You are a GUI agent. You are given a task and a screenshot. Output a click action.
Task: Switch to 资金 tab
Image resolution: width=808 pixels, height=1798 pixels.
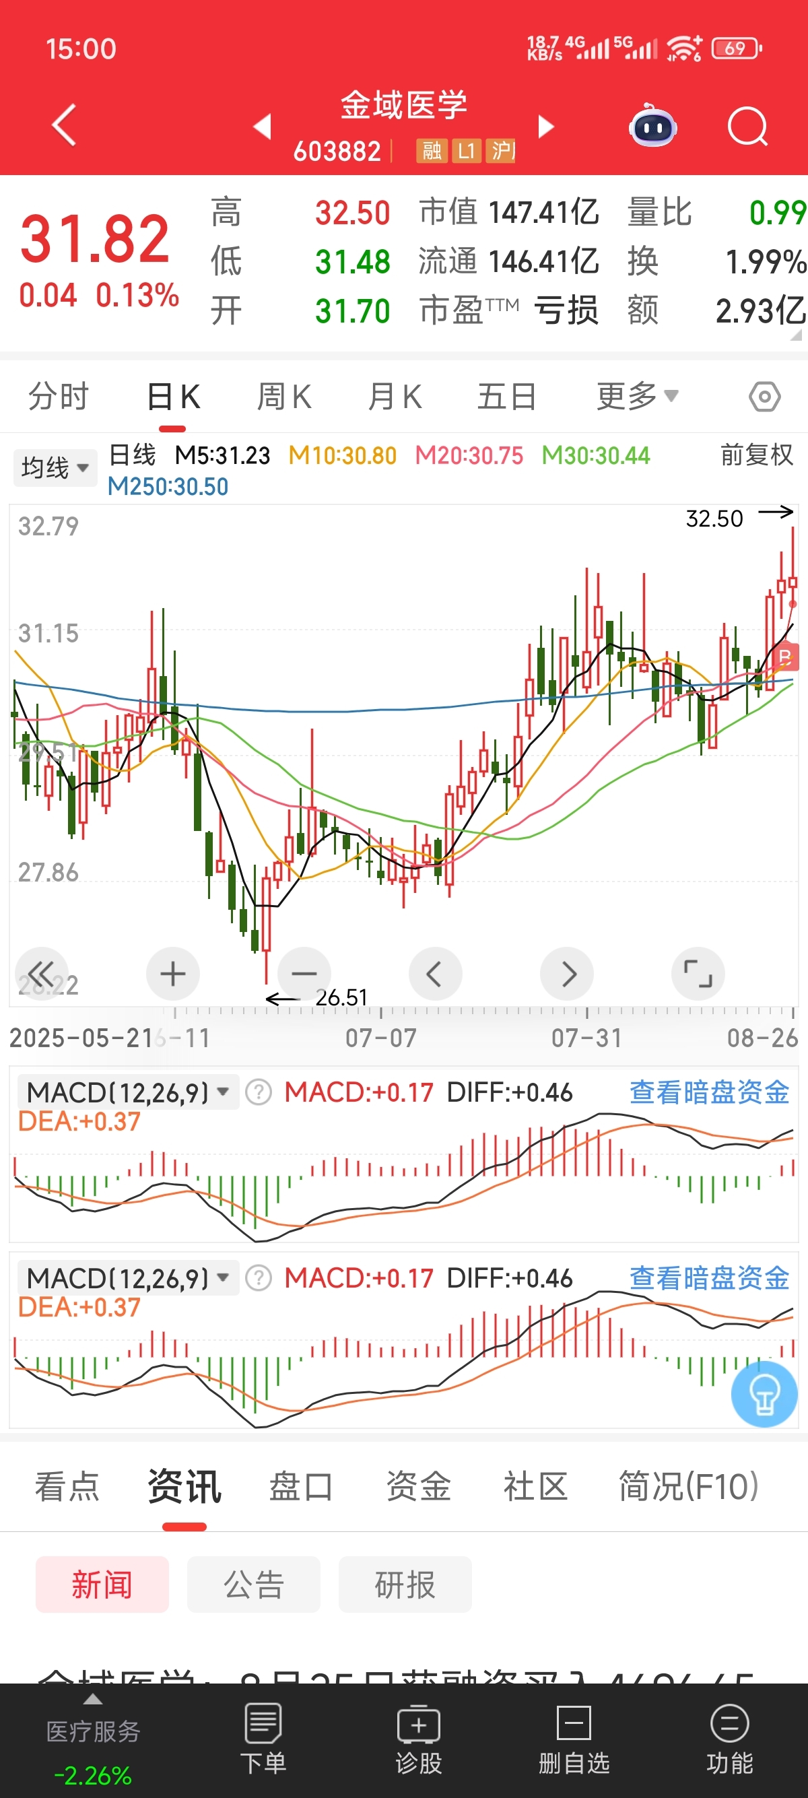click(419, 1486)
